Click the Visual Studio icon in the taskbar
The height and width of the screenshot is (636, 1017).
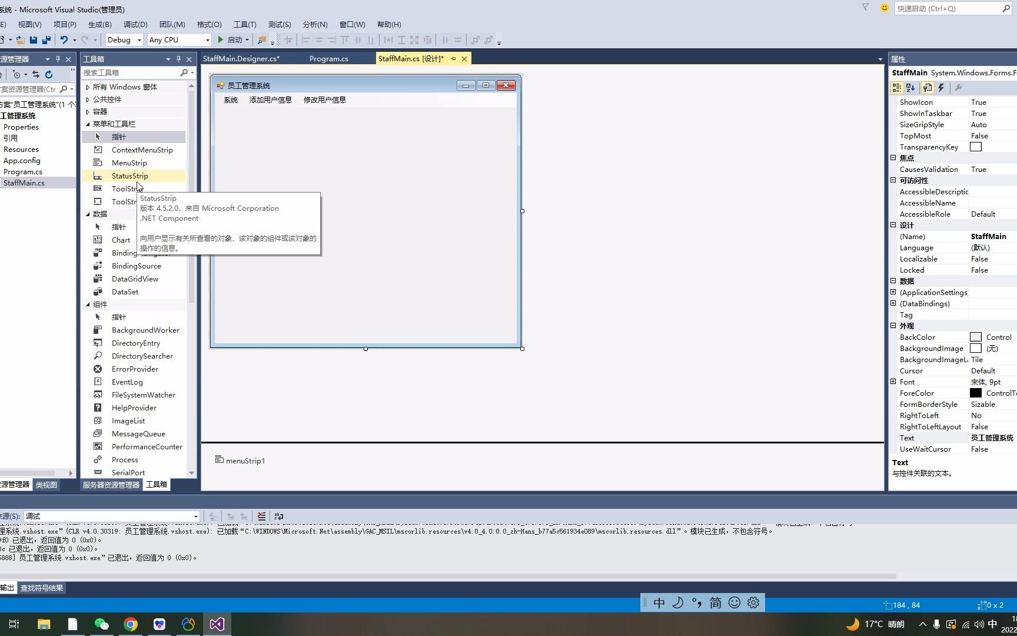tap(217, 624)
